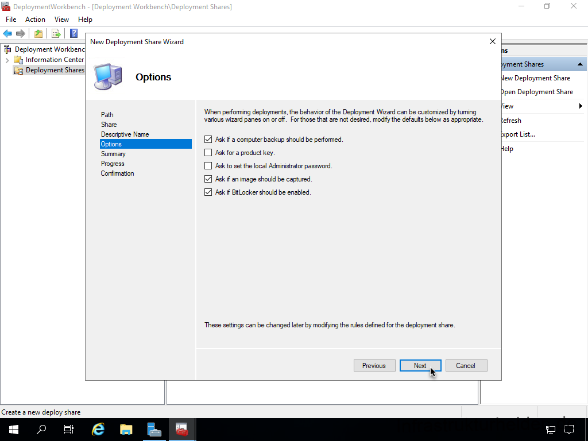Open taskbar Search

pyautogui.click(x=41, y=430)
